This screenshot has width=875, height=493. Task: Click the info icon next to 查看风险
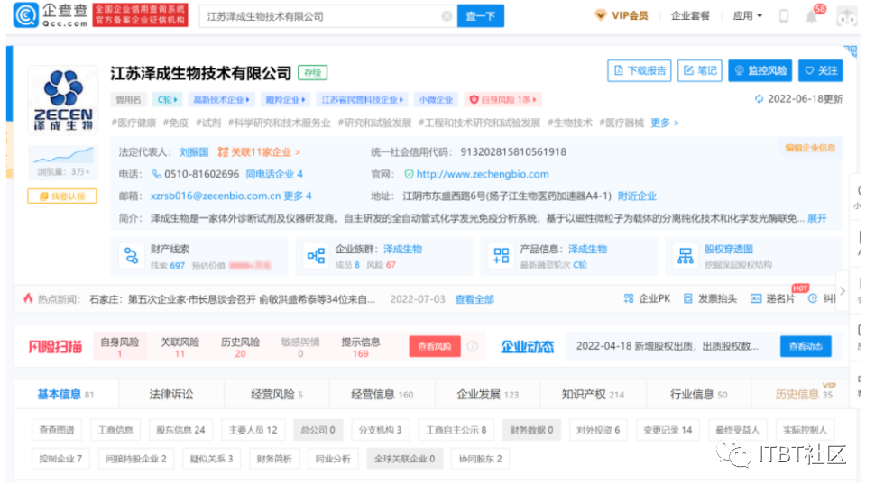coord(472,346)
